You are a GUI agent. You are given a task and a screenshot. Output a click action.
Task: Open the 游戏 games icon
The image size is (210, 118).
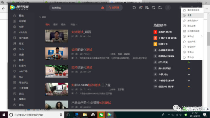[14, 94]
